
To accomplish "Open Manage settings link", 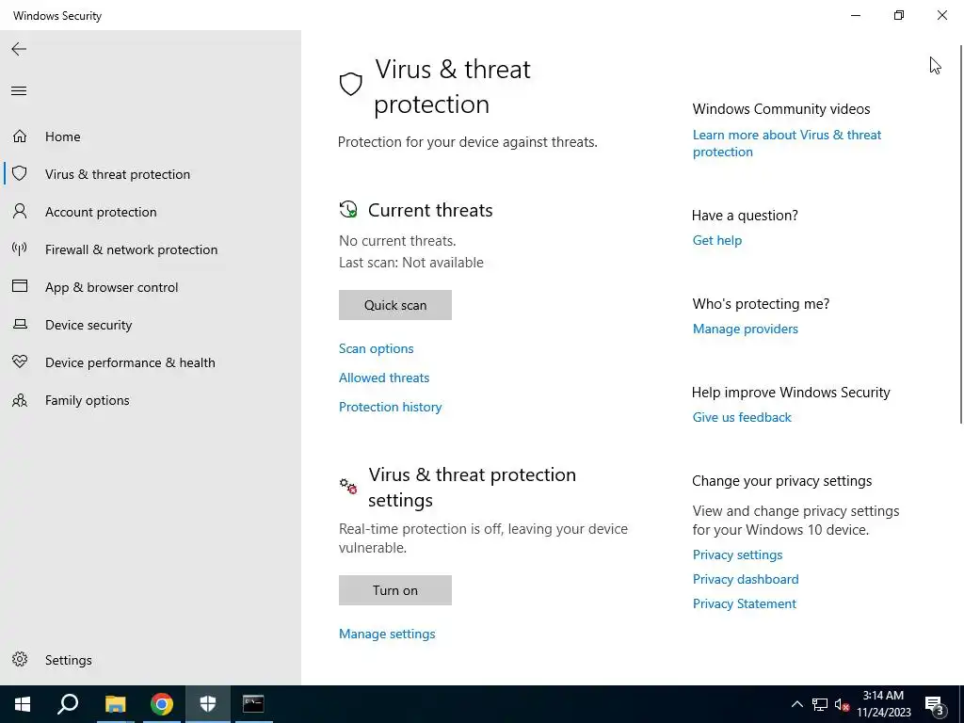I will [x=387, y=634].
